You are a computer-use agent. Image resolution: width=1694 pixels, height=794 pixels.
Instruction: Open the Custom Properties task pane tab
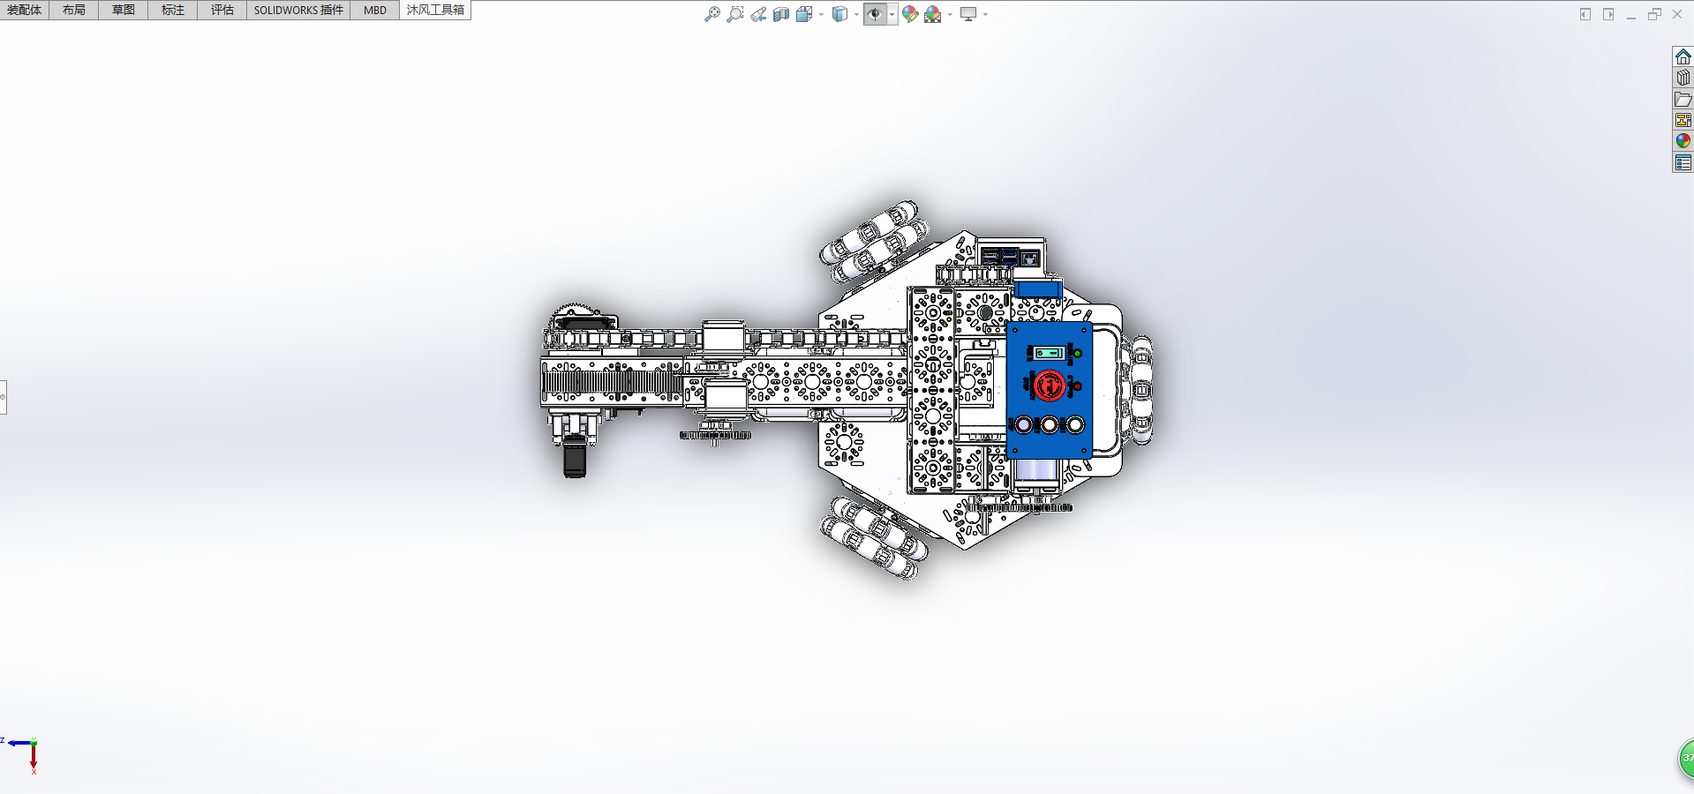[x=1683, y=162]
